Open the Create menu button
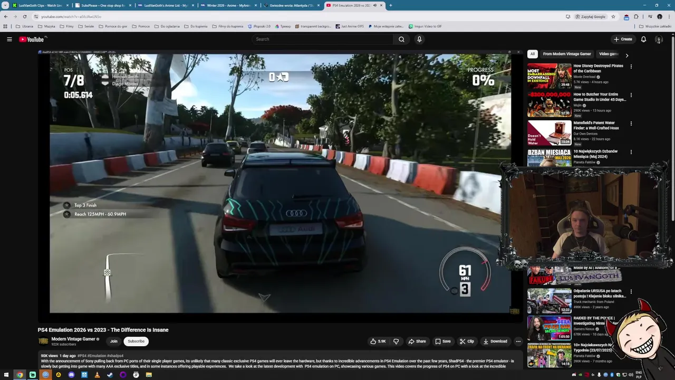The image size is (675, 380). click(x=623, y=39)
